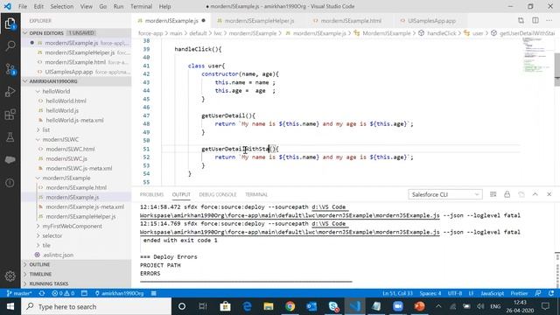This screenshot has height=315, width=560.
Task: Select UISamplesApp.app in Open Editors
Action: [x=76, y=72]
